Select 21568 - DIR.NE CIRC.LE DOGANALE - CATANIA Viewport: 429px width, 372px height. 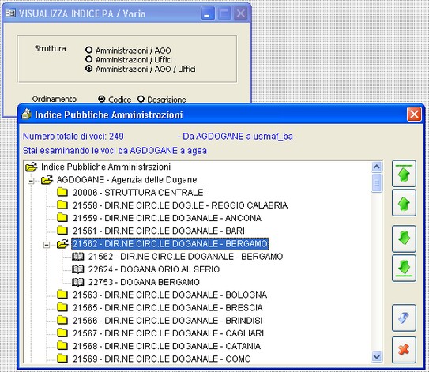[x=167, y=346]
